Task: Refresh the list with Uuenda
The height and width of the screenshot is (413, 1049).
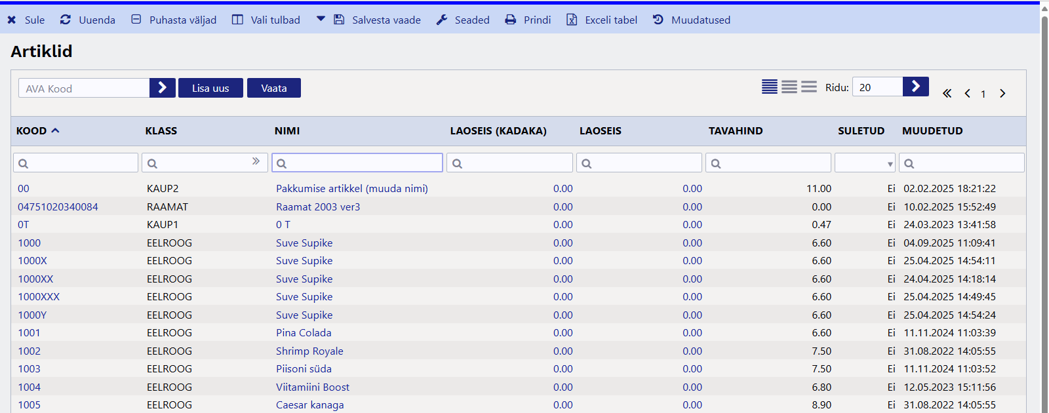Action: point(66,20)
